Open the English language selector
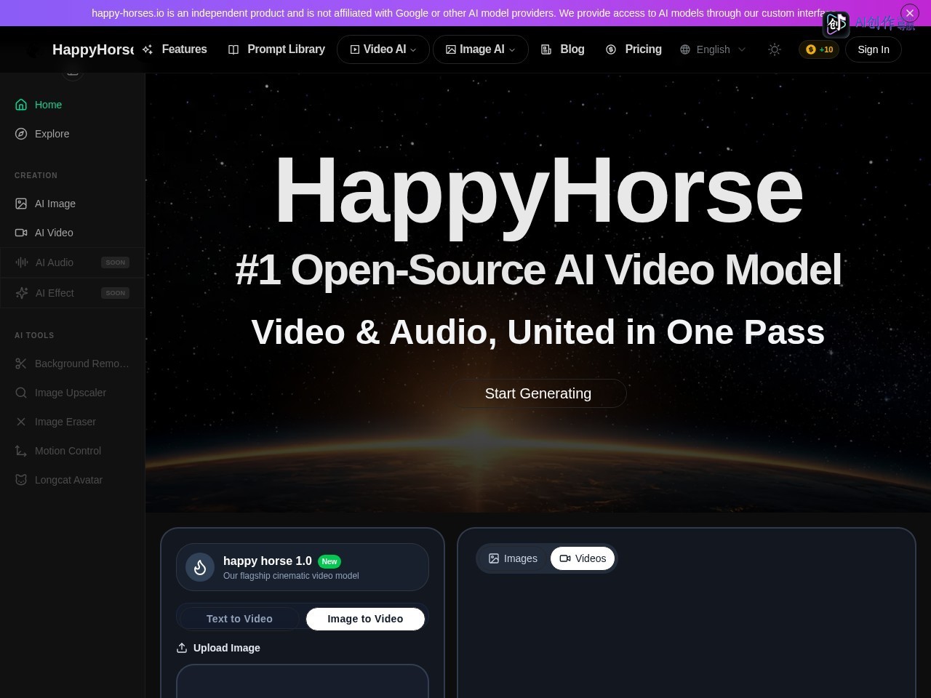The width and height of the screenshot is (931, 698). (713, 49)
